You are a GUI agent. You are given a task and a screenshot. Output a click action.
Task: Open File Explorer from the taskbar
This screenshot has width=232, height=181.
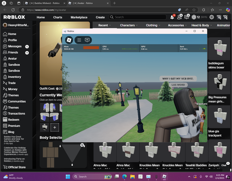pyautogui.click(x=132, y=176)
